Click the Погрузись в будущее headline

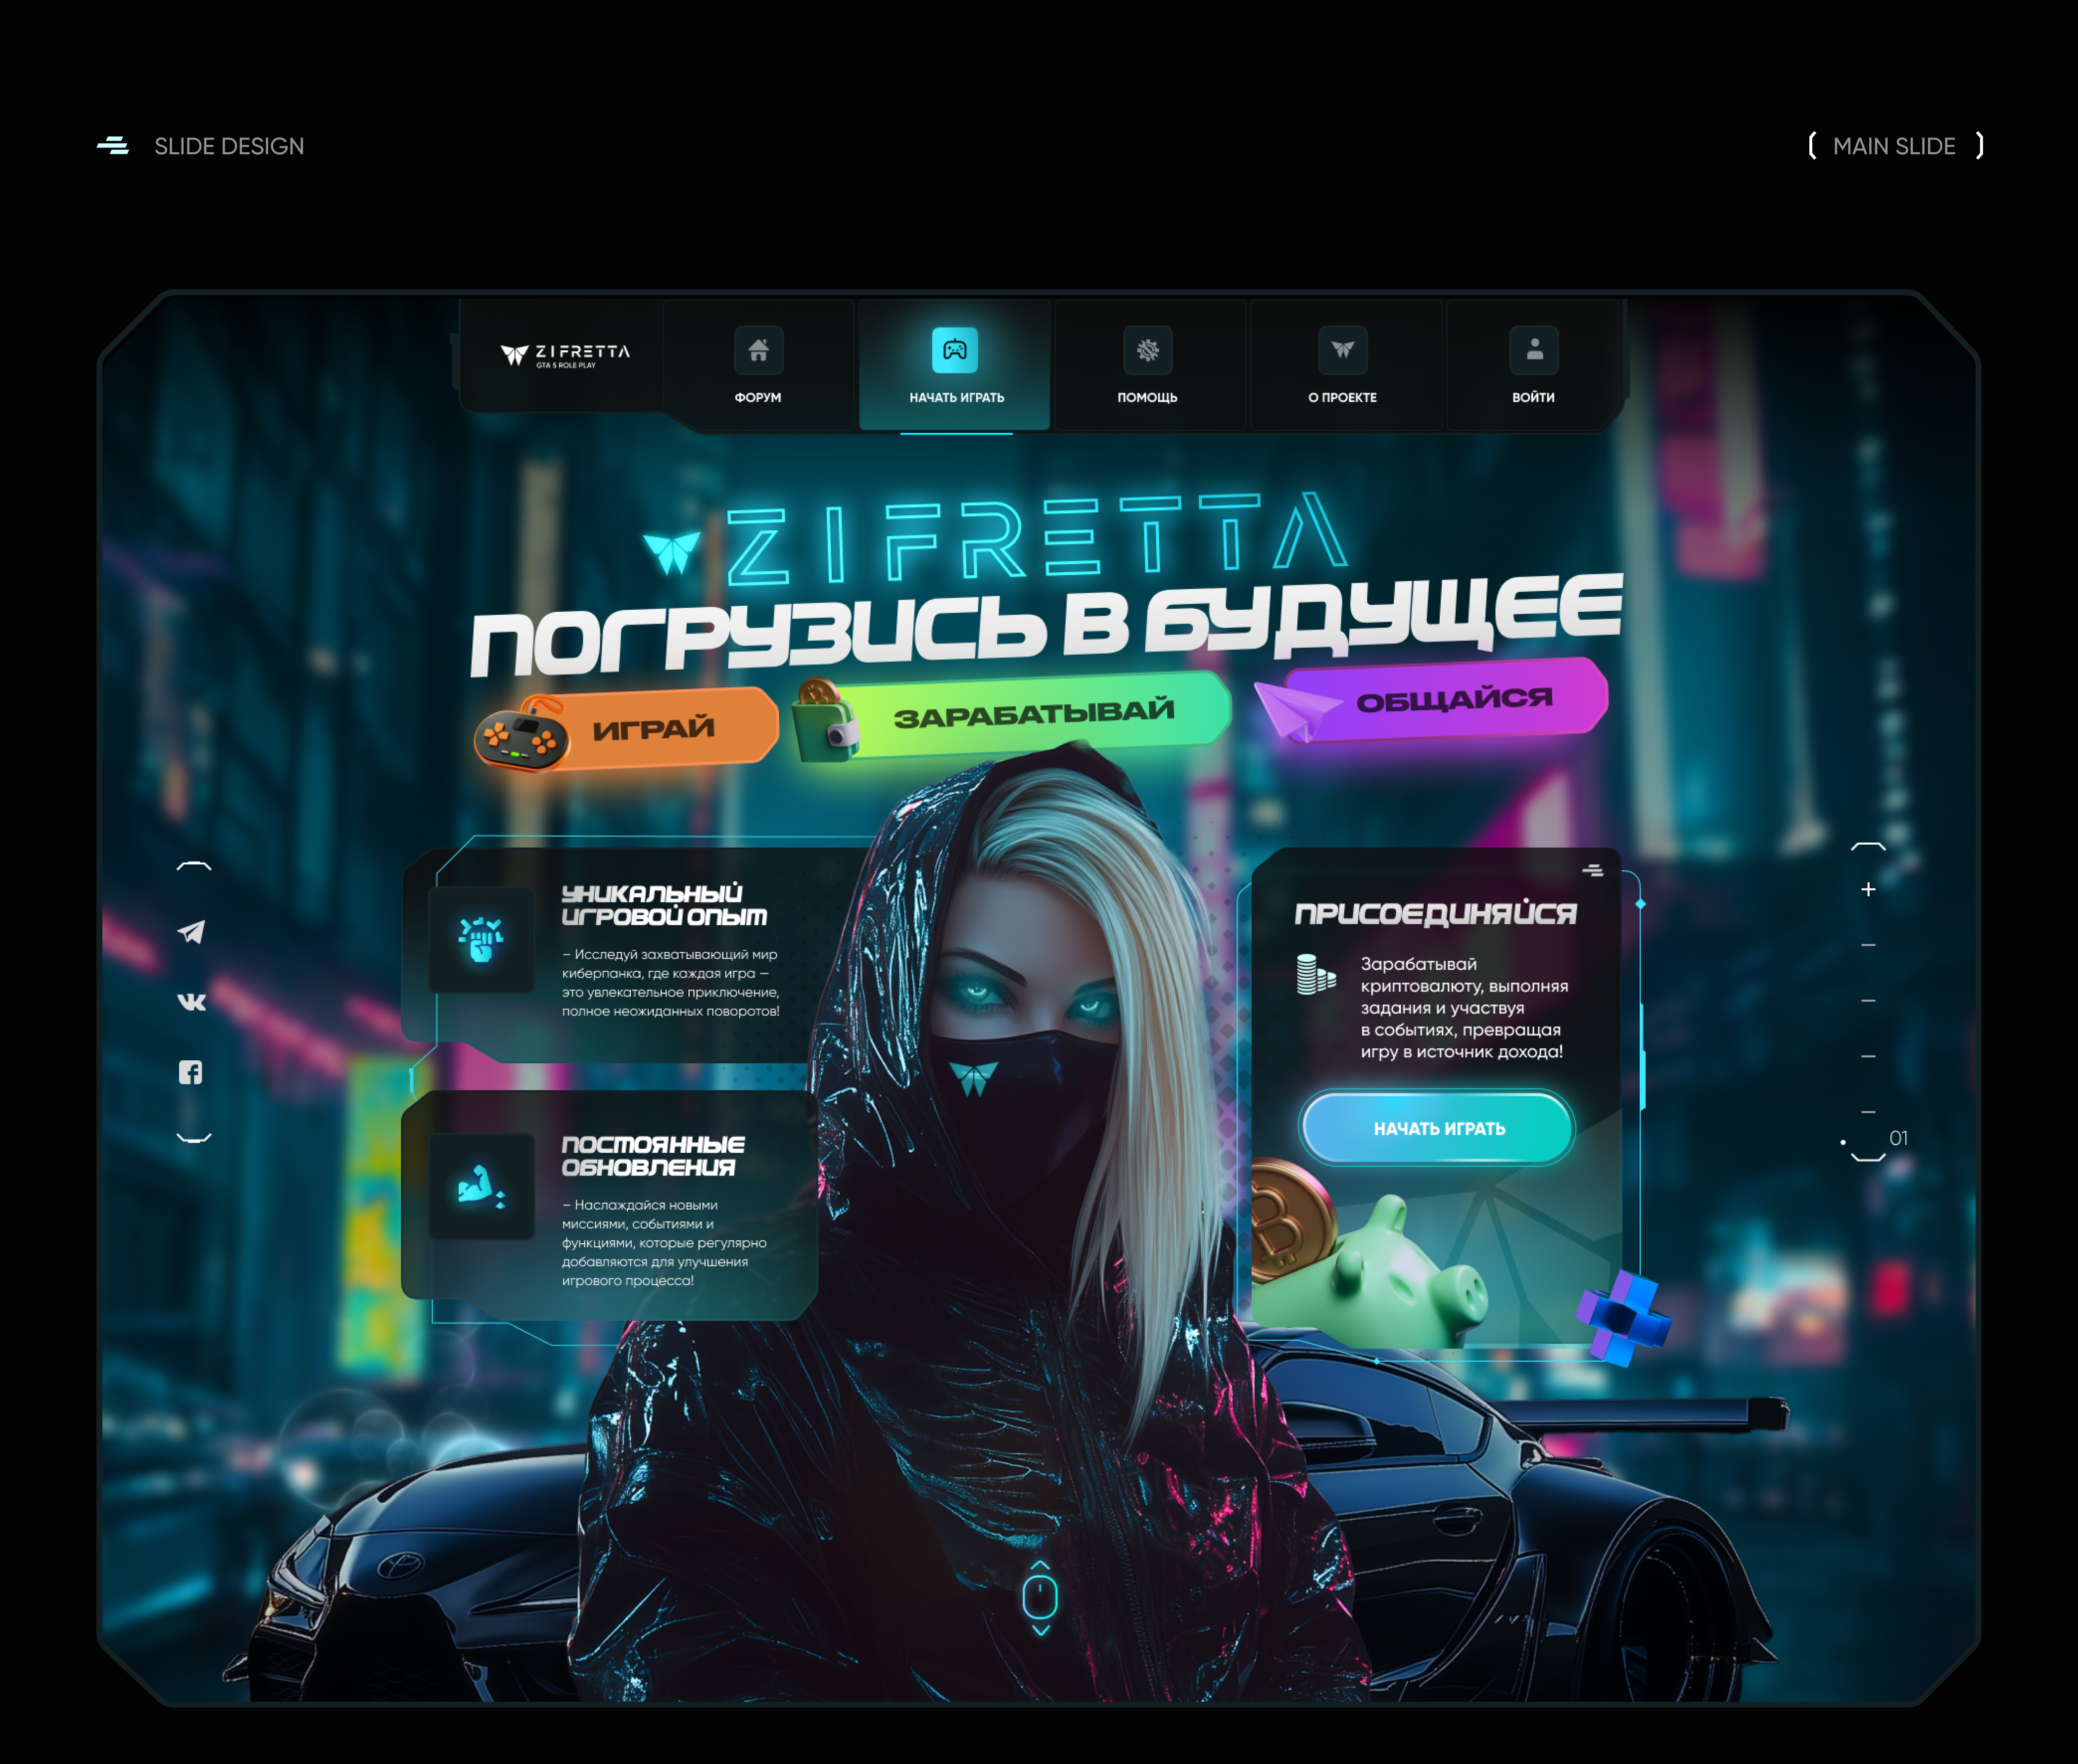click(1045, 625)
